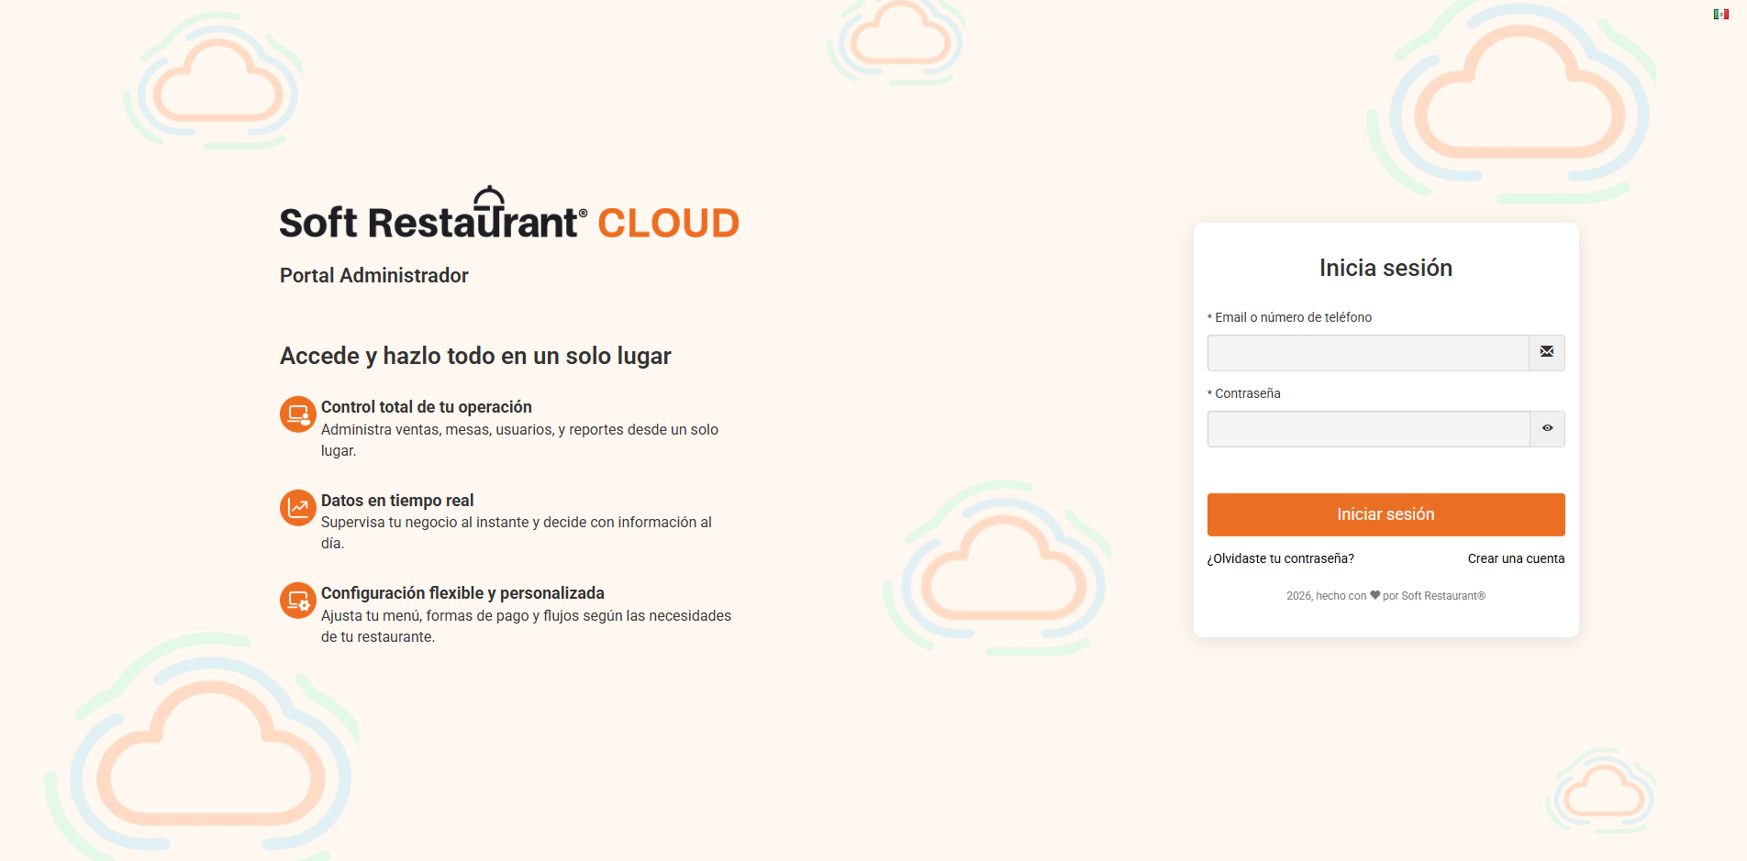The image size is (1747, 861).
Task: Click the Iniciar sesión button
Action: click(x=1385, y=514)
